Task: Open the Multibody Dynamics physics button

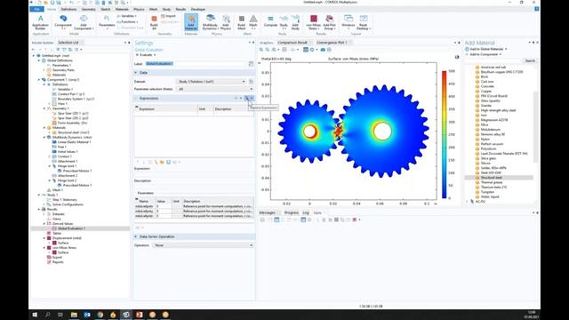Action: tap(210, 22)
